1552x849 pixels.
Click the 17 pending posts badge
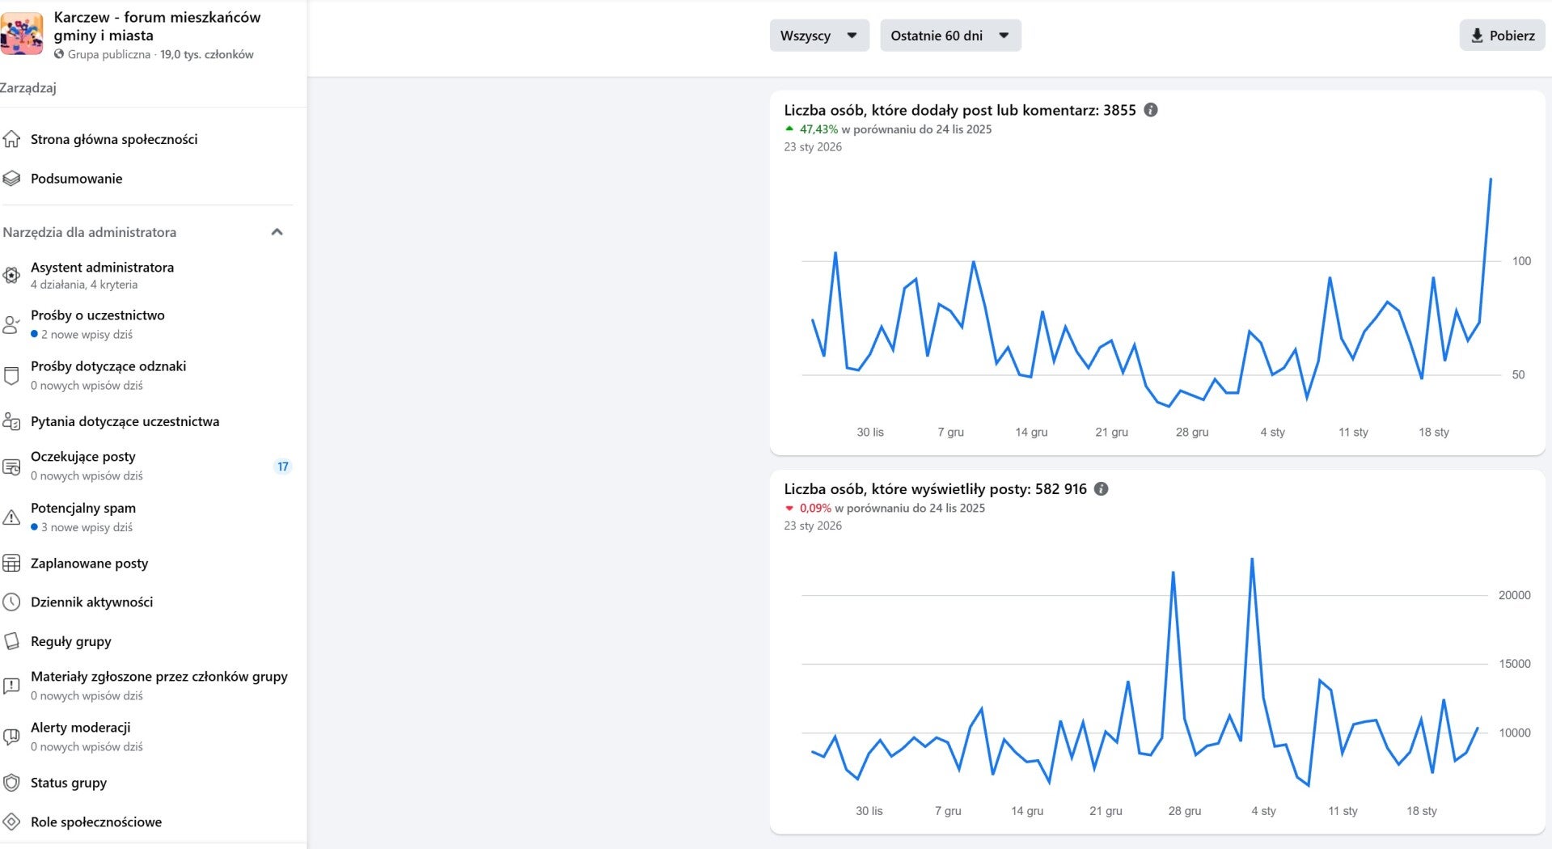click(282, 467)
